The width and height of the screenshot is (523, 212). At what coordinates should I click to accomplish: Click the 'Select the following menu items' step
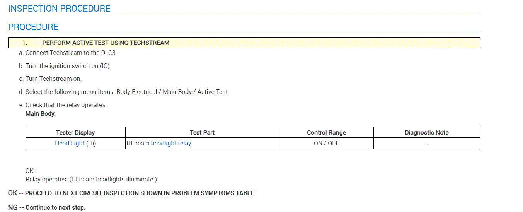(x=127, y=92)
